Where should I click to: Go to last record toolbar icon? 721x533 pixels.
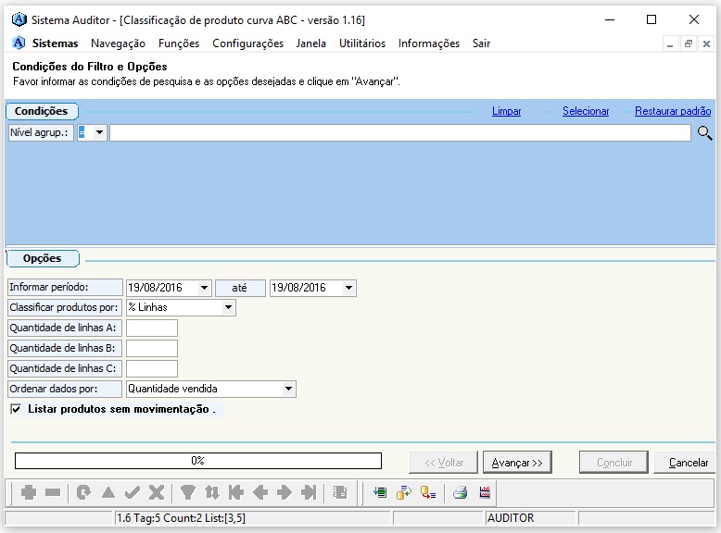tap(309, 492)
